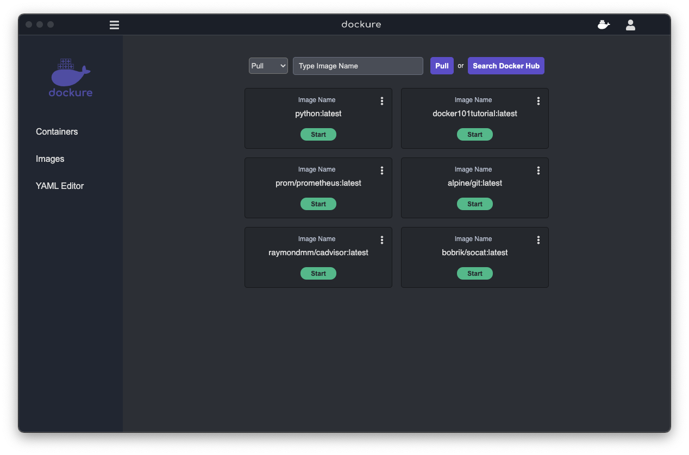The height and width of the screenshot is (455, 689).
Task: Focus the Type Image Name field
Action: pos(358,66)
